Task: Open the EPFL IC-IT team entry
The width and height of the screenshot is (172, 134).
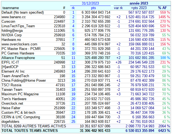Action: tap(10, 62)
